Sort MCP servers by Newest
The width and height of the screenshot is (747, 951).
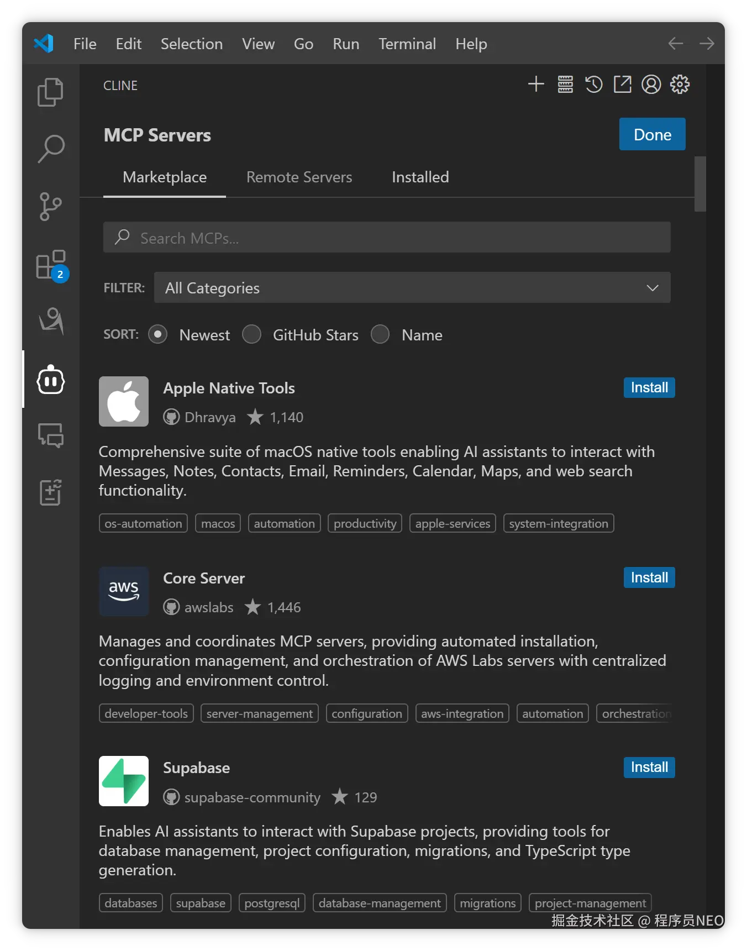coord(158,334)
